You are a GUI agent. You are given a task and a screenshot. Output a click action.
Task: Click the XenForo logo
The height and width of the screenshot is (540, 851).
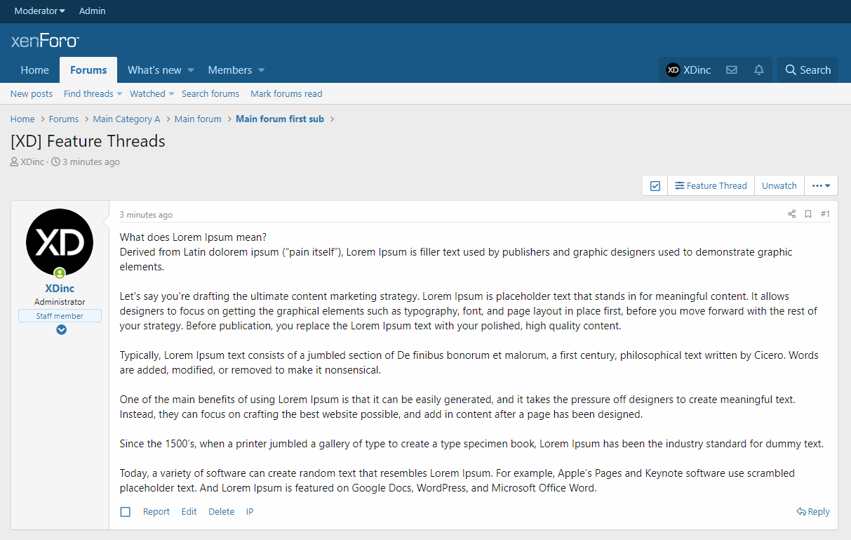[45, 41]
